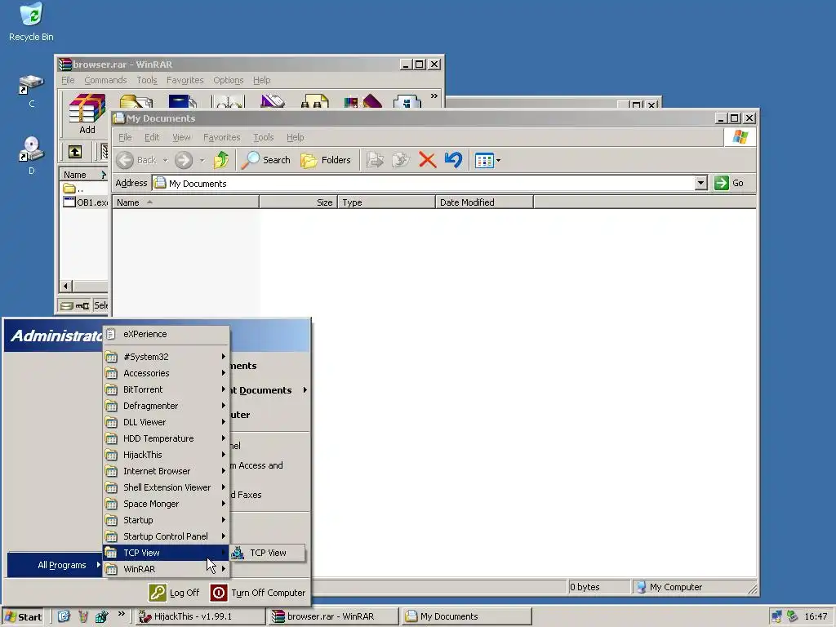
Task: Open Recycle Bin desktop icon
Action: pyautogui.click(x=31, y=22)
